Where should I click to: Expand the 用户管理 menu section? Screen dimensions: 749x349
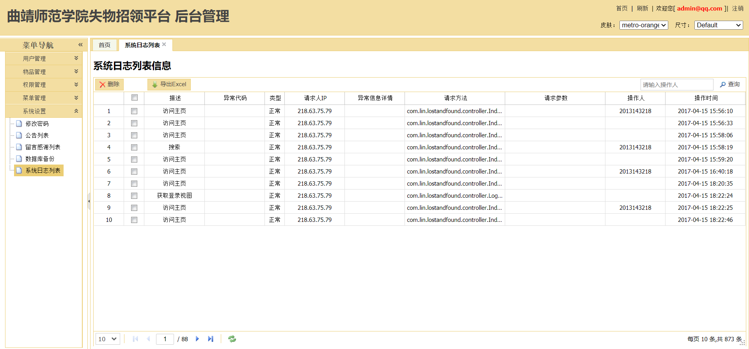coord(44,58)
